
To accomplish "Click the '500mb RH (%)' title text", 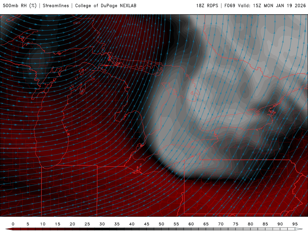I will click(x=20, y=6).
